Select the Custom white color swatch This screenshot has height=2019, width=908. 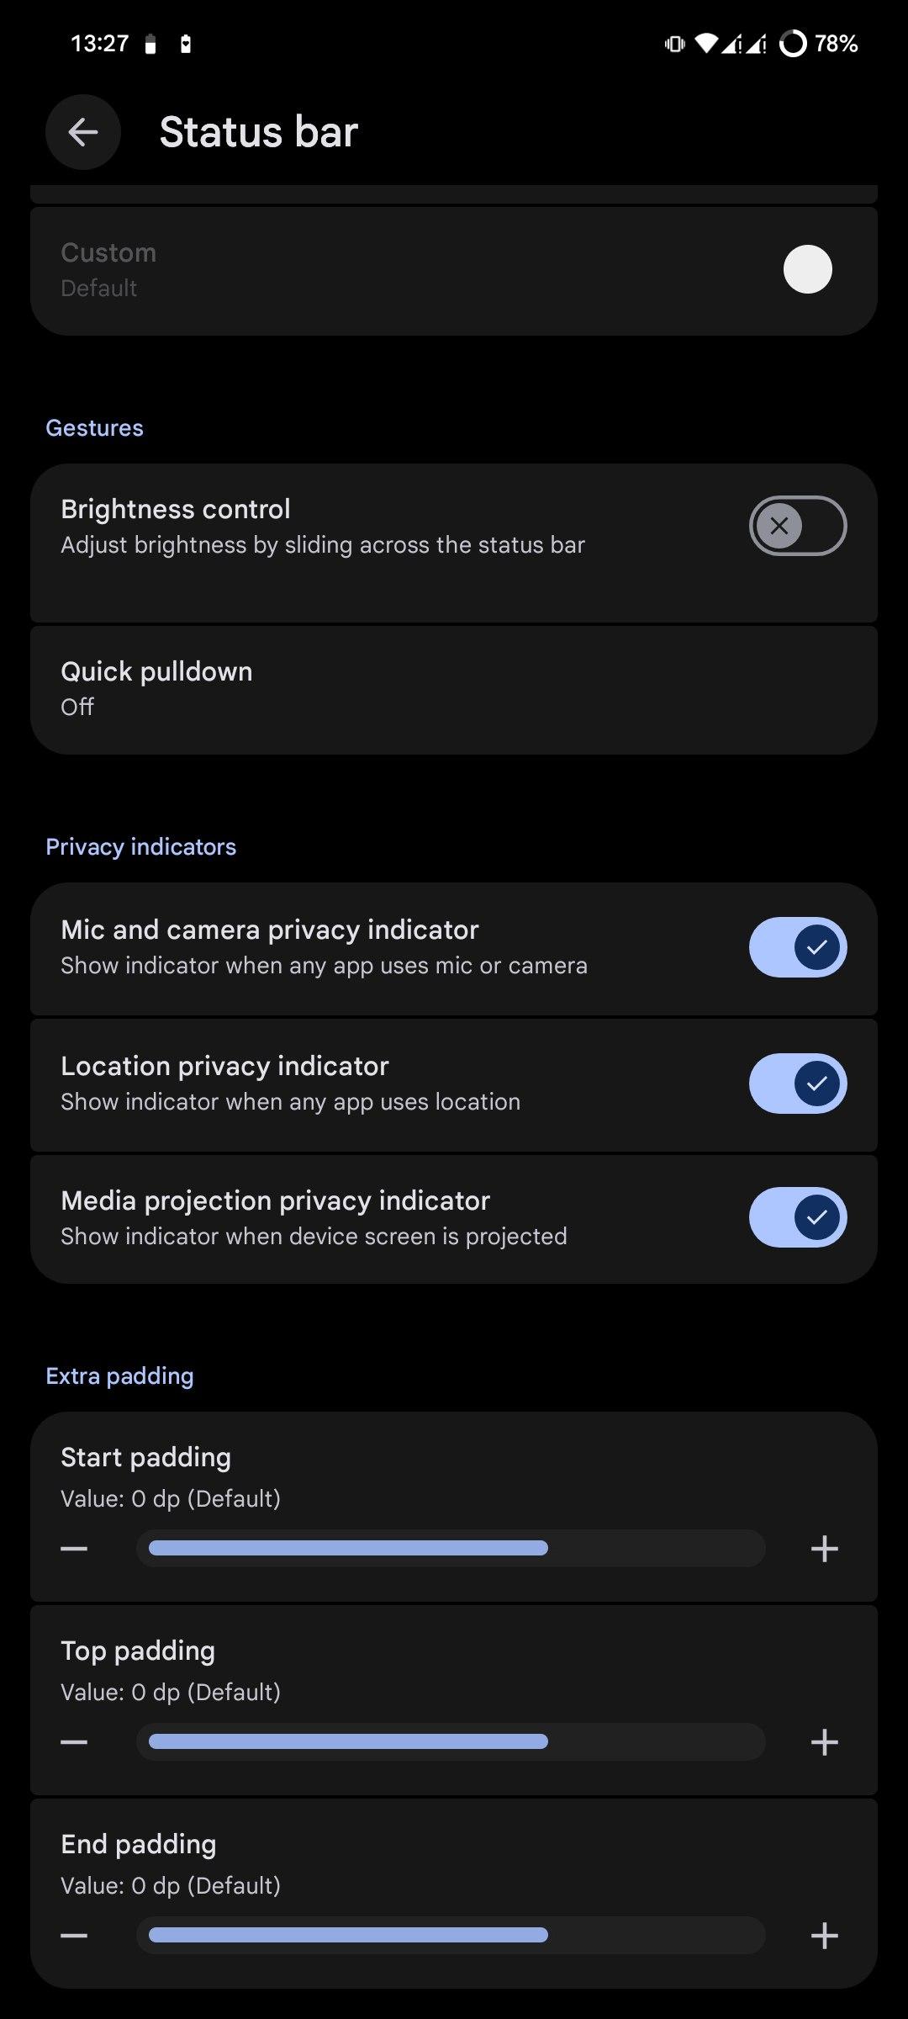pyautogui.click(x=807, y=269)
